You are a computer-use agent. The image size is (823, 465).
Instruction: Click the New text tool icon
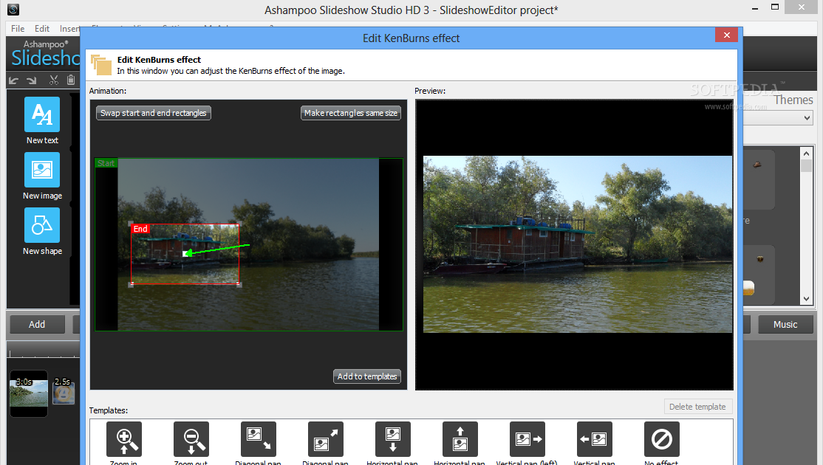coord(42,114)
